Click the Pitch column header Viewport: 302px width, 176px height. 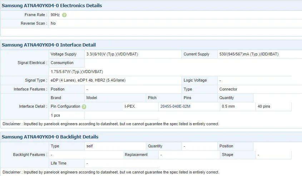click(x=164, y=98)
